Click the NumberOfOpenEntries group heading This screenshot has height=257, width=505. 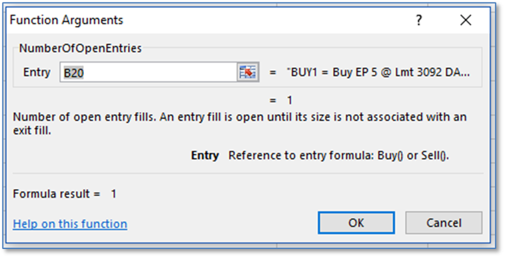pos(81,49)
